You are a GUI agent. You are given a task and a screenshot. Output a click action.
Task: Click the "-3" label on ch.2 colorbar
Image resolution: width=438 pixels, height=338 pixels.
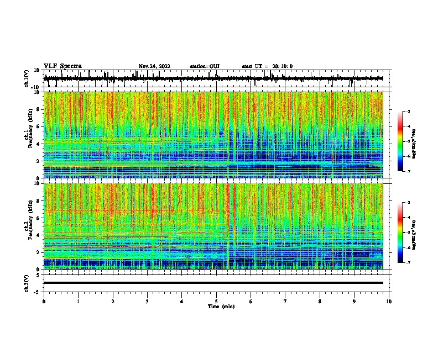click(x=408, y=203)
